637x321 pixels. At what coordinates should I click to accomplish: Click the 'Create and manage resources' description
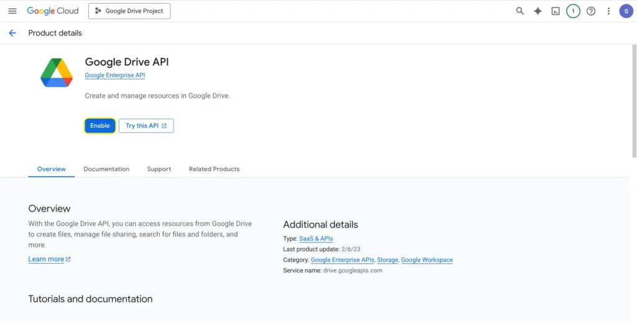coord(157,96)
